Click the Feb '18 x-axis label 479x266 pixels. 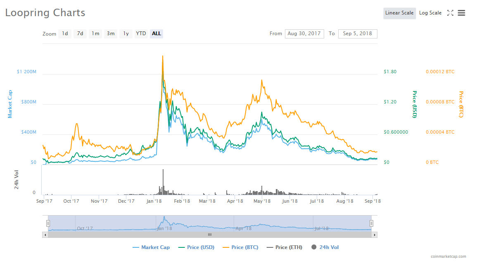[x=182, y=201]
